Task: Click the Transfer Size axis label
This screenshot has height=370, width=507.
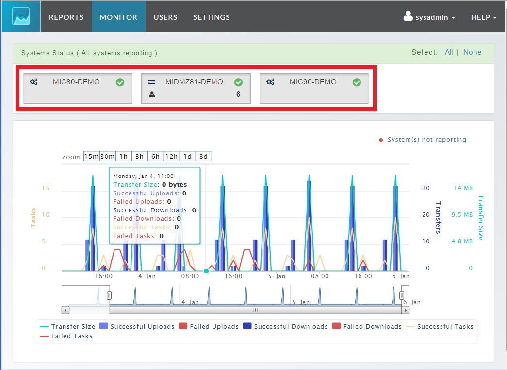Action: point(481,217)
